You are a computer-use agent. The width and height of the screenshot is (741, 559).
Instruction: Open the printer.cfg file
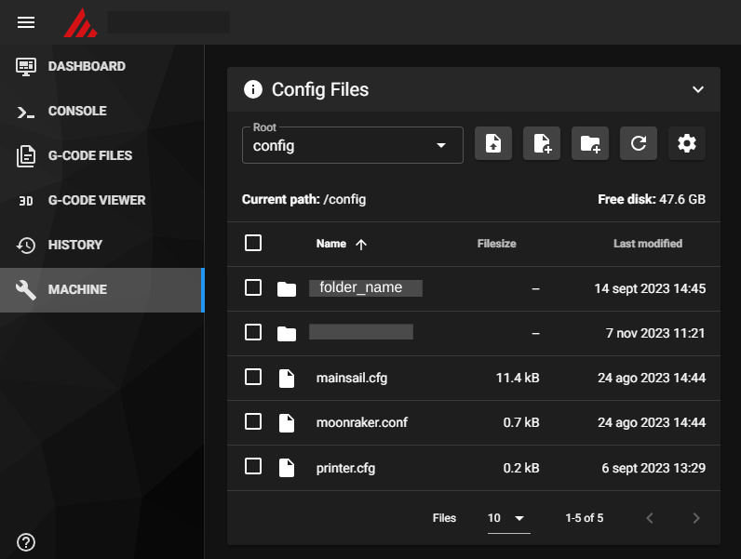tap(345, 468)
